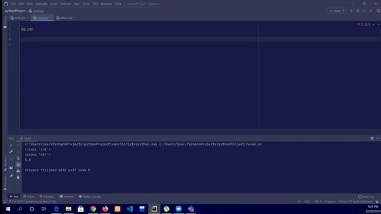Viewport: 381px width, 214px height.
Task: Clear console output with the trash icon
Action: pos(18,177)
